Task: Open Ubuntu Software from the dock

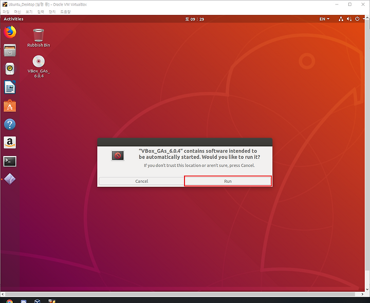Action: [10, 106]
